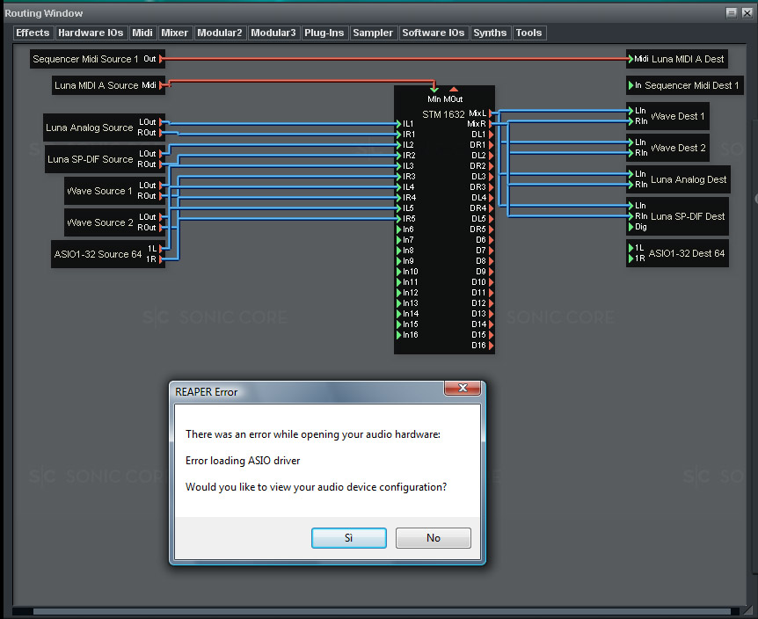
Task: Click the Sequencer Midi Source 1 module
Action: click(x=85, y=59)
